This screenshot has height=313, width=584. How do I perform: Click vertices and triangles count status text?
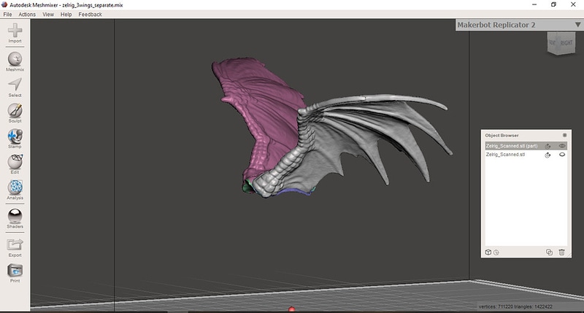pyautogui.click(x=515, y=306)
